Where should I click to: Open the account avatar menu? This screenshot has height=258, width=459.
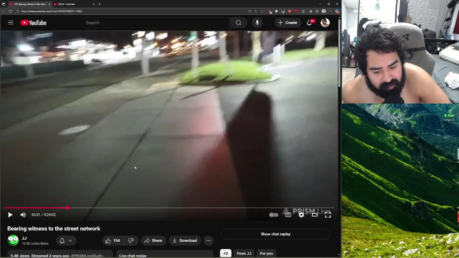(325, 23)
